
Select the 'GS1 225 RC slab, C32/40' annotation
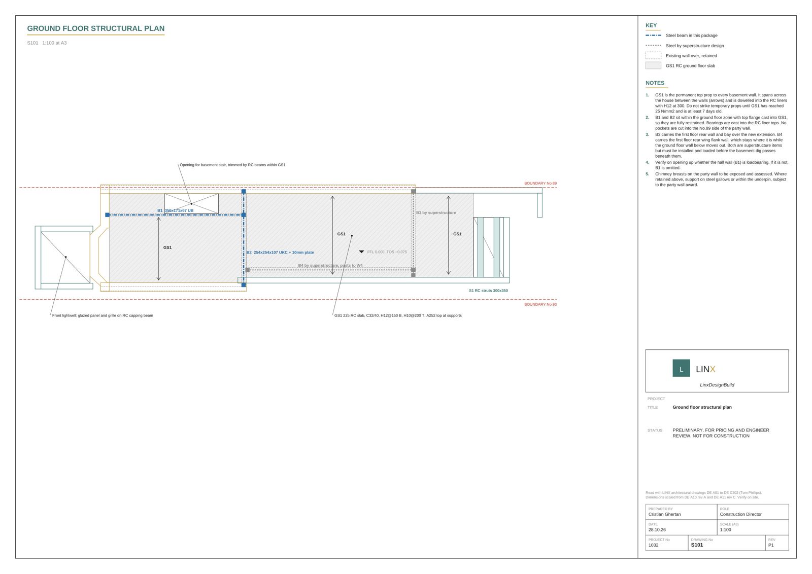(x=398, y=315)
